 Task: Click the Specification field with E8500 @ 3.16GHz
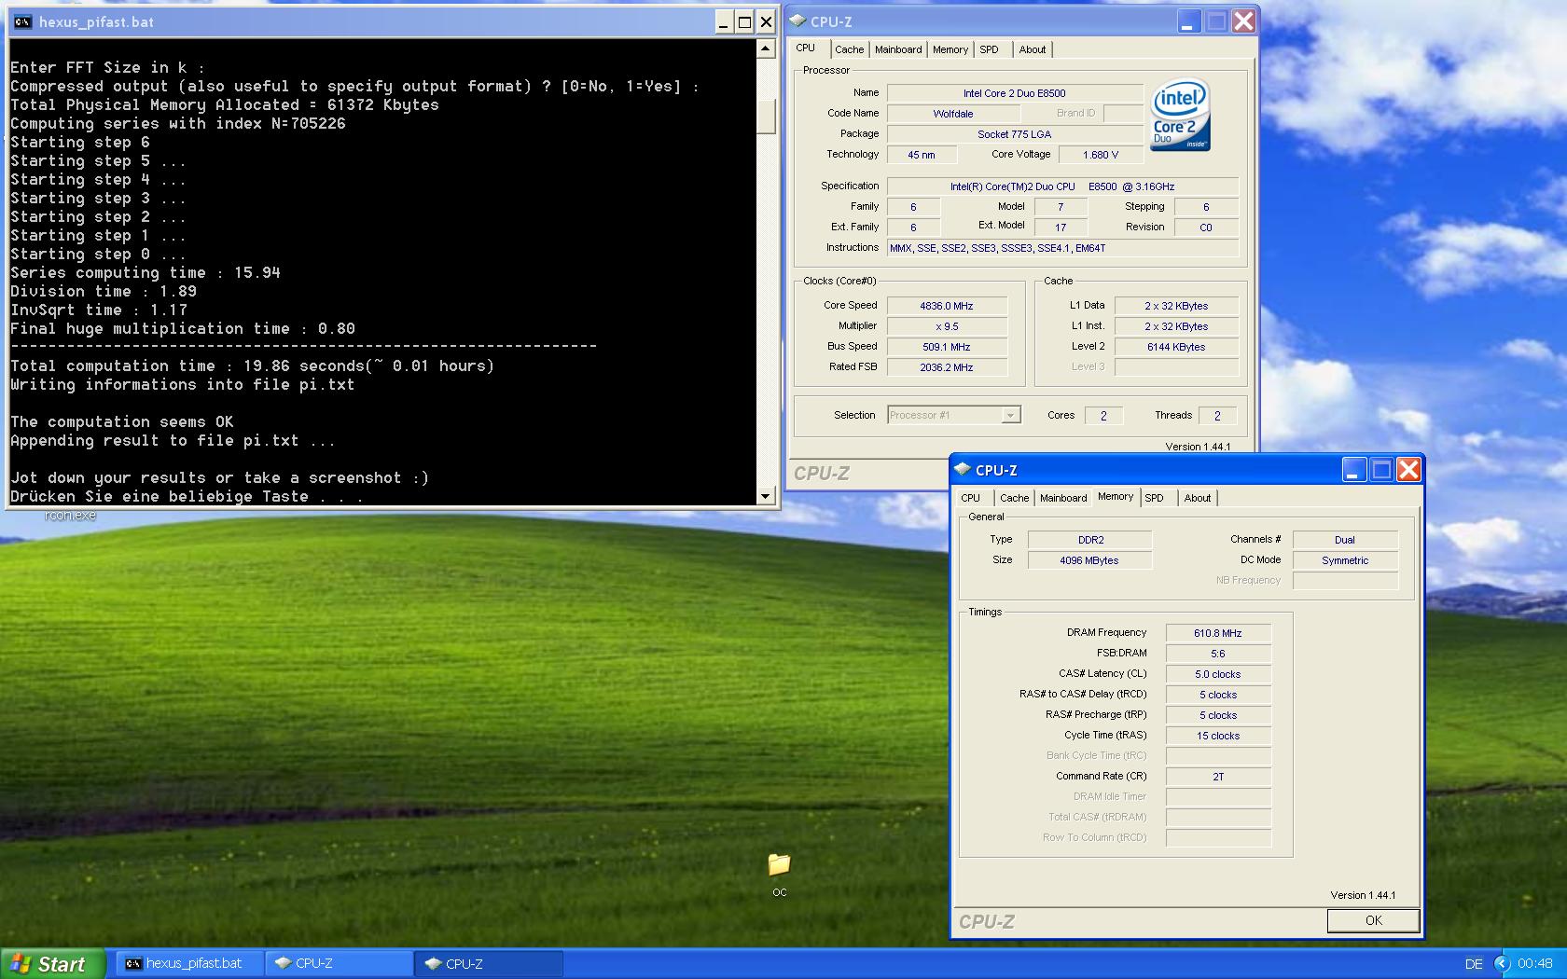coord(1062,186)
